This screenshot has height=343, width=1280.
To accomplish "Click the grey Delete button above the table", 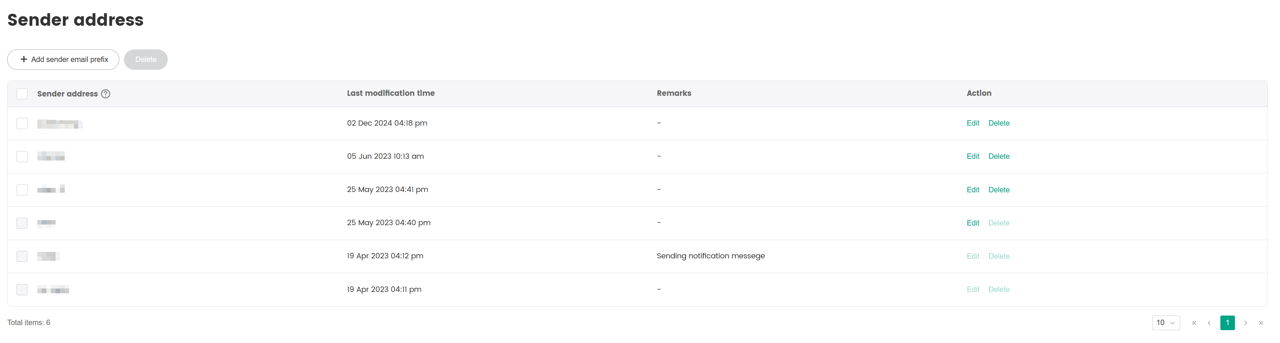I will (x=146, y=60).
